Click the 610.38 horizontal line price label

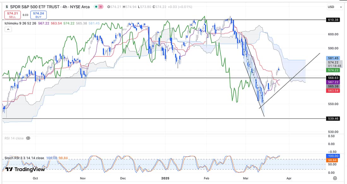(333, 20)
